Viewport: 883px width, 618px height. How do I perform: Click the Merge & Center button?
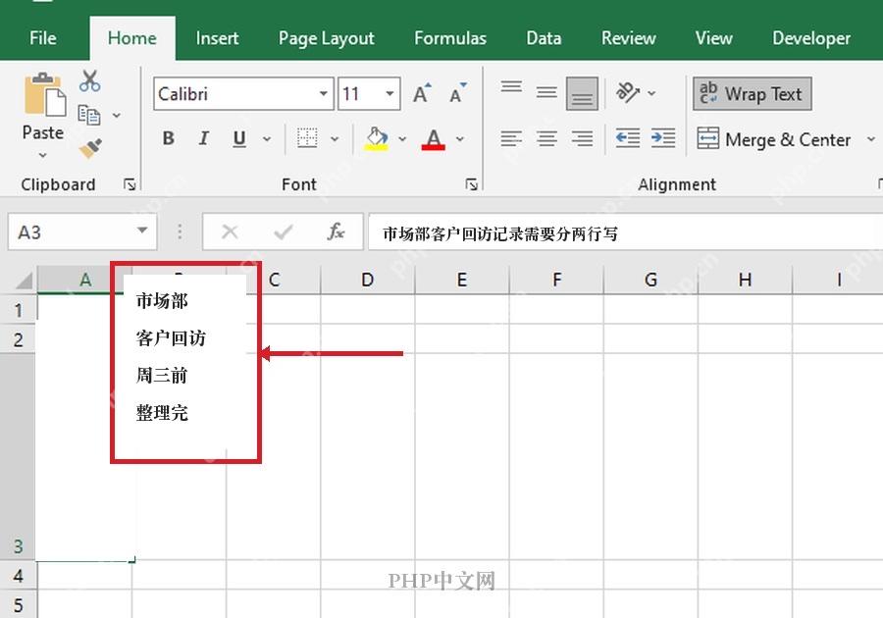click(x=775, y=139)
